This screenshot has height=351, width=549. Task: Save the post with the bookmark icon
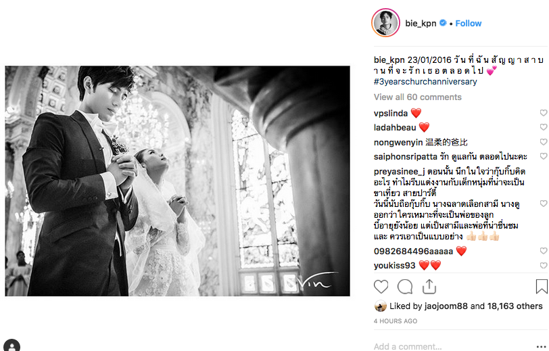pyautogui.click(x=542, y=287)
